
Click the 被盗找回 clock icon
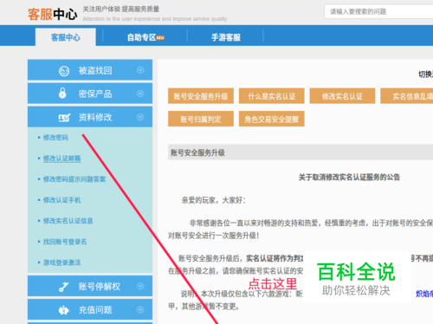click(64, 71)
